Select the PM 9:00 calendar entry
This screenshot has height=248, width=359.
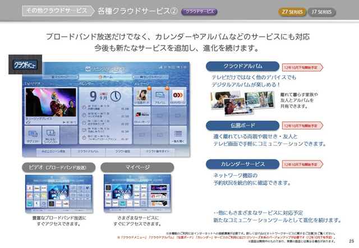click(105, 130)
